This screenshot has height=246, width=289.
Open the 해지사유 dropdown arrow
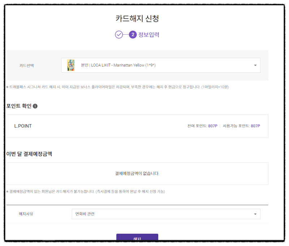coord(255,214)
